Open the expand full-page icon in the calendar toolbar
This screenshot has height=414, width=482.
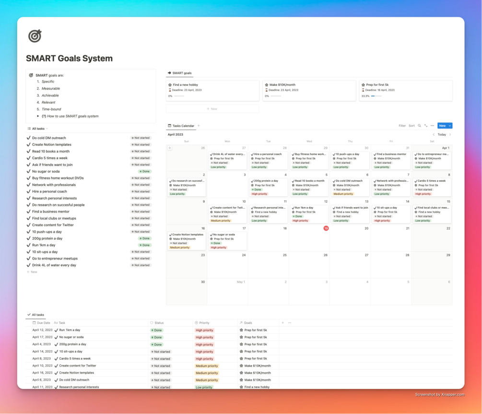pos(426,126)
